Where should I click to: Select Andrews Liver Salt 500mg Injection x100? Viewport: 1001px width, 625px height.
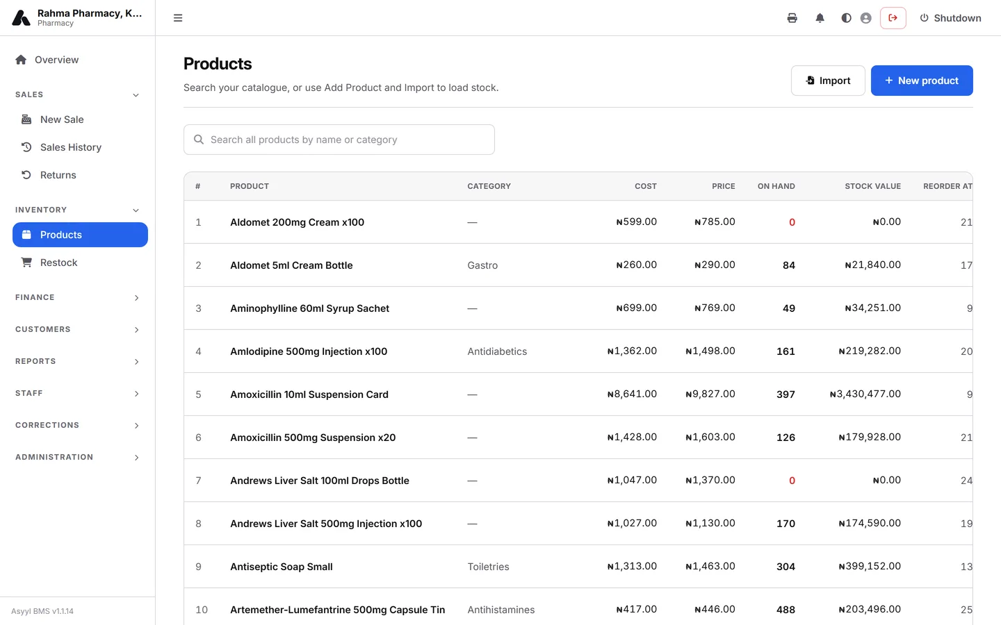pyautogui.click(x=326, y=524)
